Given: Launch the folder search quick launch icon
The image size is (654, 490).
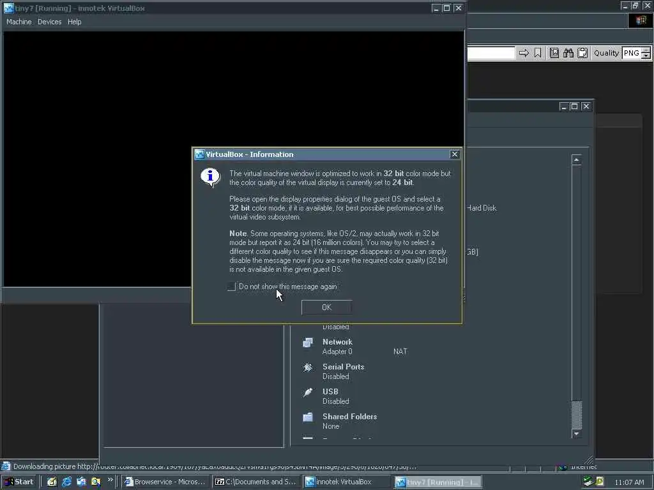Looking at the screenshot, I should [96, 482].
